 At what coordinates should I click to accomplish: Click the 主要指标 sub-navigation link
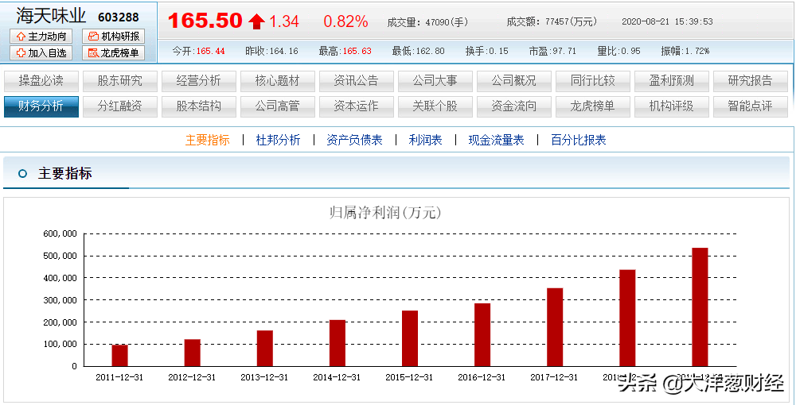[x=207, y=140]
